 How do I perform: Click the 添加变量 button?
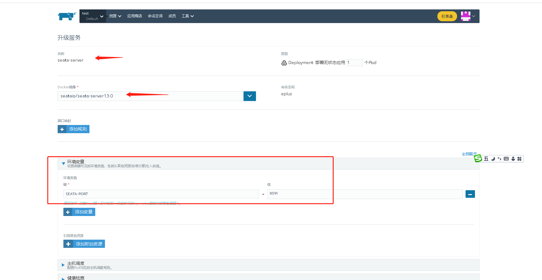(x=79, y=212)
